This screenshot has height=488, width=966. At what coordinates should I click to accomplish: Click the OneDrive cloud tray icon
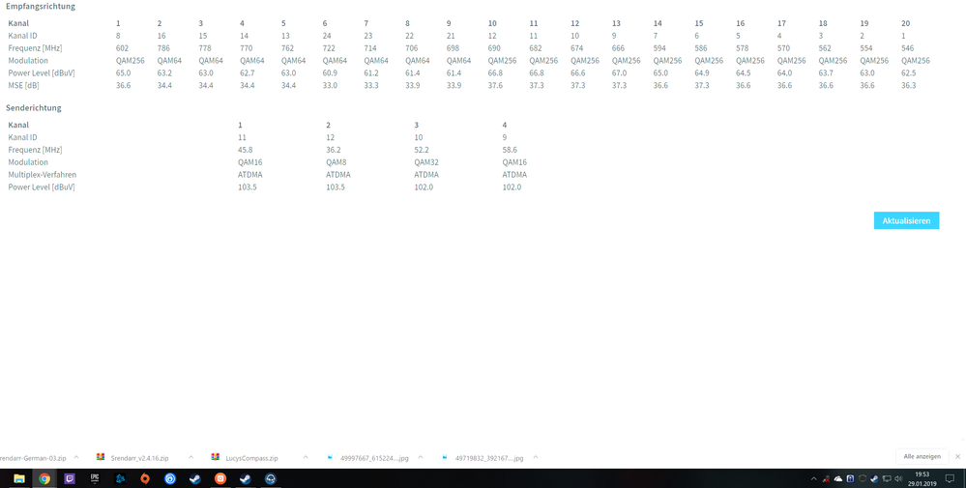837,478
